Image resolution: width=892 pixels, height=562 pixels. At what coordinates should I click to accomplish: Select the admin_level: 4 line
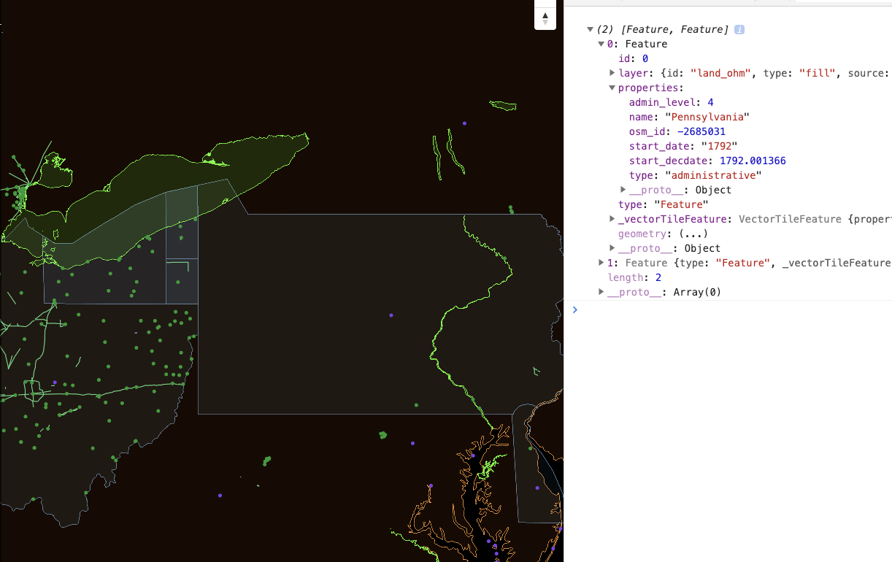pyautogui.click(x=671, y=102)
